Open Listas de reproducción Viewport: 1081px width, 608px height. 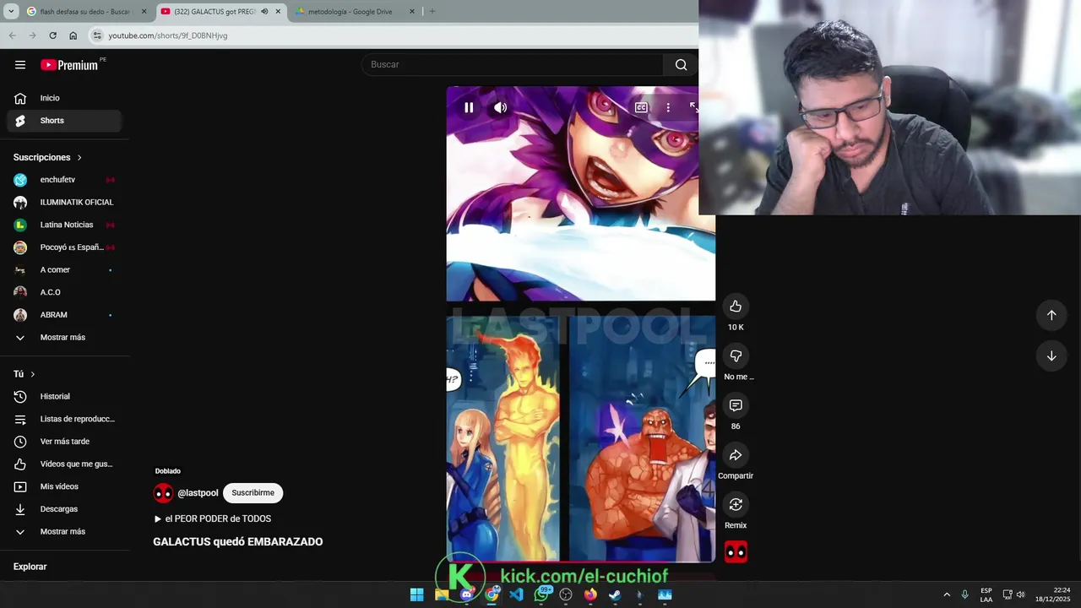click(x=64, y=419)
